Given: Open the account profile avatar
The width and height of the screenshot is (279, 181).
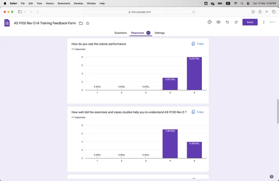Looking at the screenshot, I should (x=272, y=22).
